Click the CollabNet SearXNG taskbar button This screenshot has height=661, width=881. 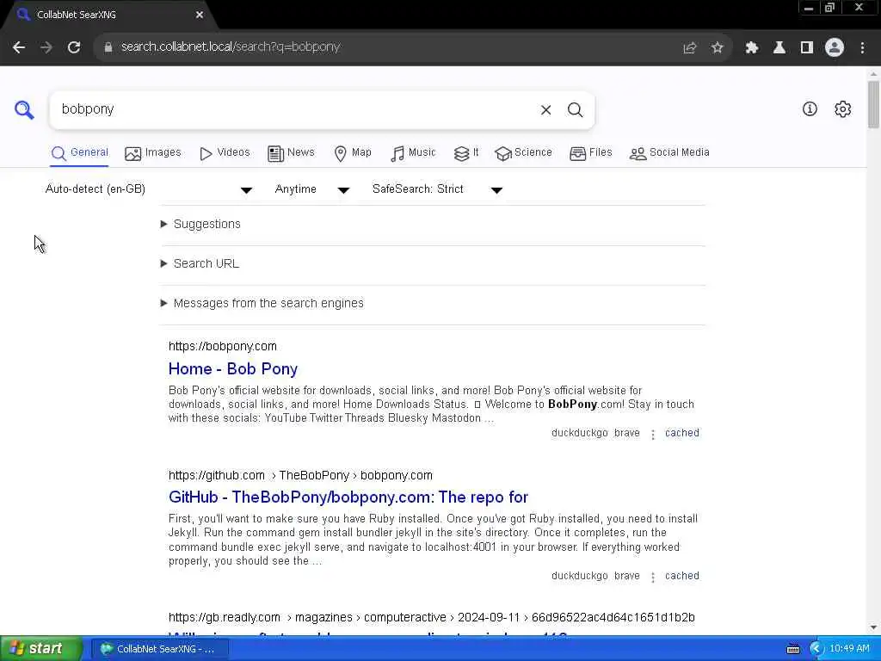pos(160,649)
